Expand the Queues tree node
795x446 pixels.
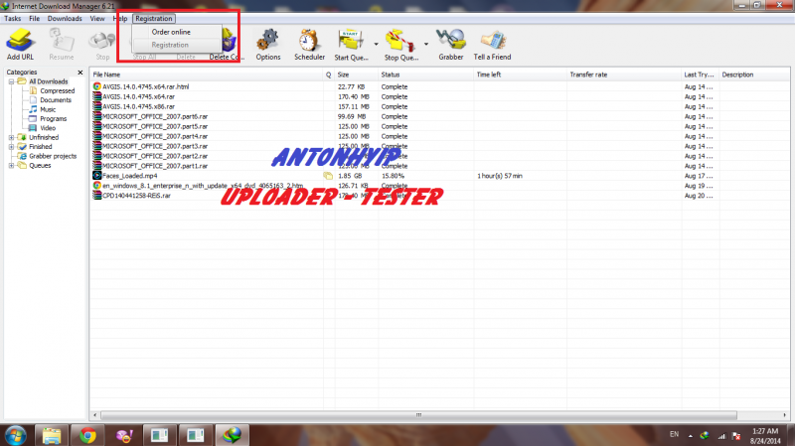coord(11,165)
